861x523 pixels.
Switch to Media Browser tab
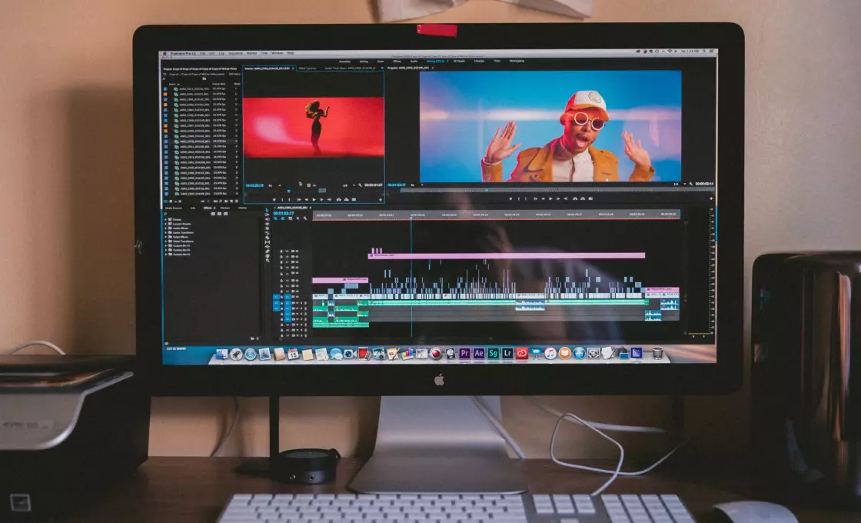click(174, 208)
